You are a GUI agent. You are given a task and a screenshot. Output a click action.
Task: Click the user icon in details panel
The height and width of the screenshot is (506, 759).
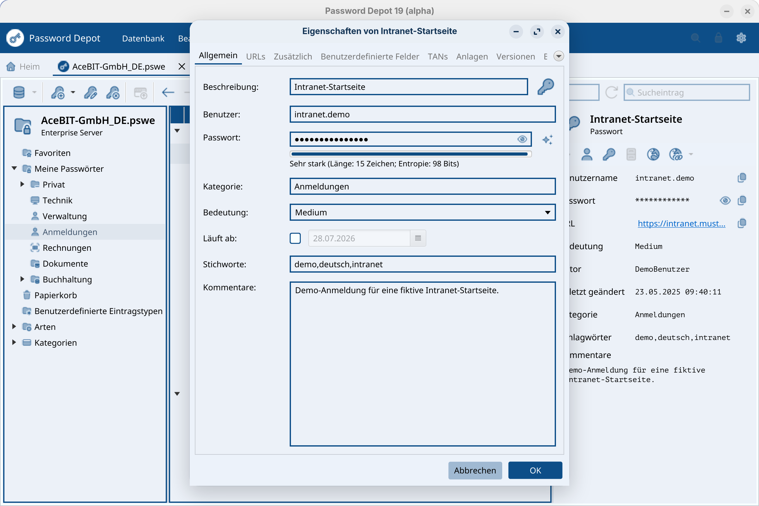(587, 154)
